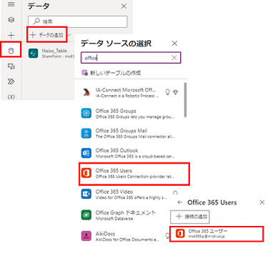Close the データ ソースの選択 dialog

pos(174,44)
